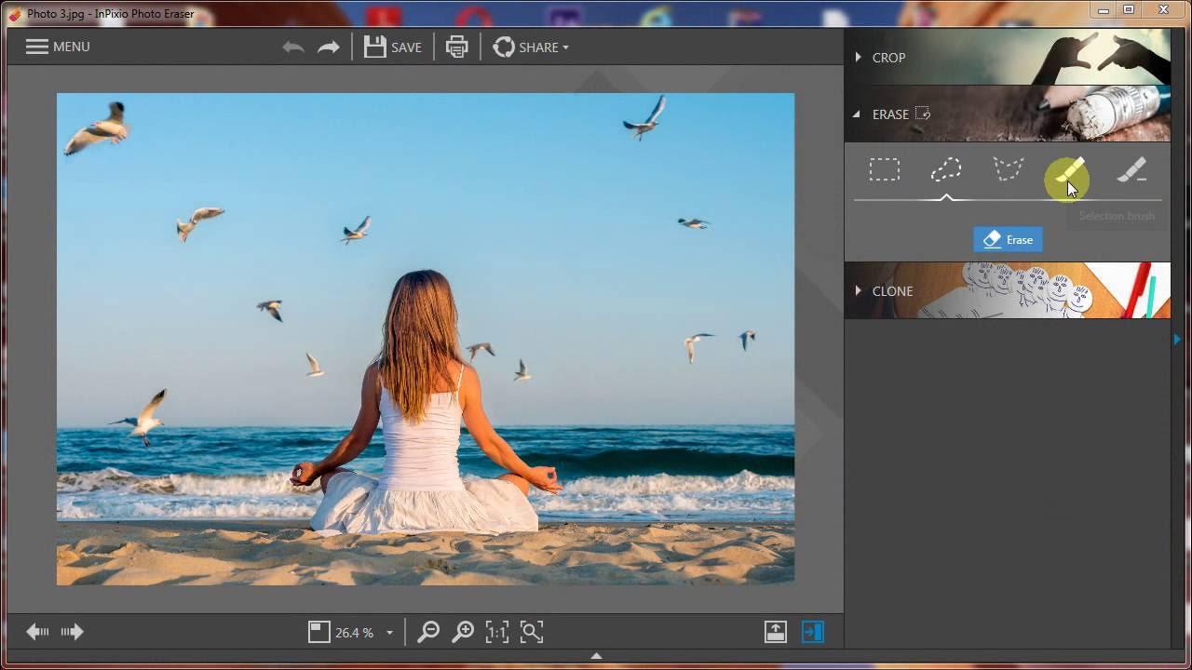This screenshot has width=1192, height=670.
Task: Undo the last action
Action: (x=292, y=47)
